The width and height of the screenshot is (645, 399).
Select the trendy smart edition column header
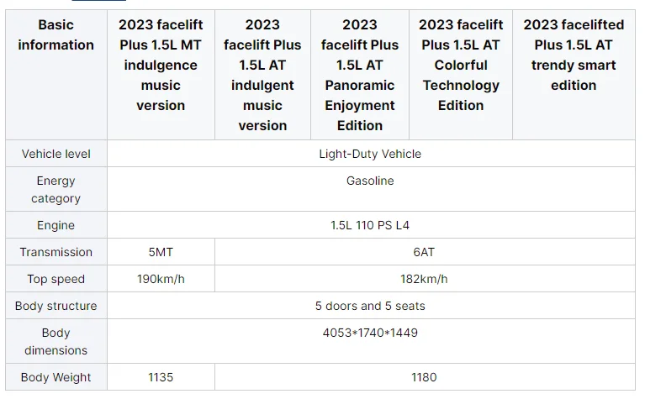pos(574,55)
